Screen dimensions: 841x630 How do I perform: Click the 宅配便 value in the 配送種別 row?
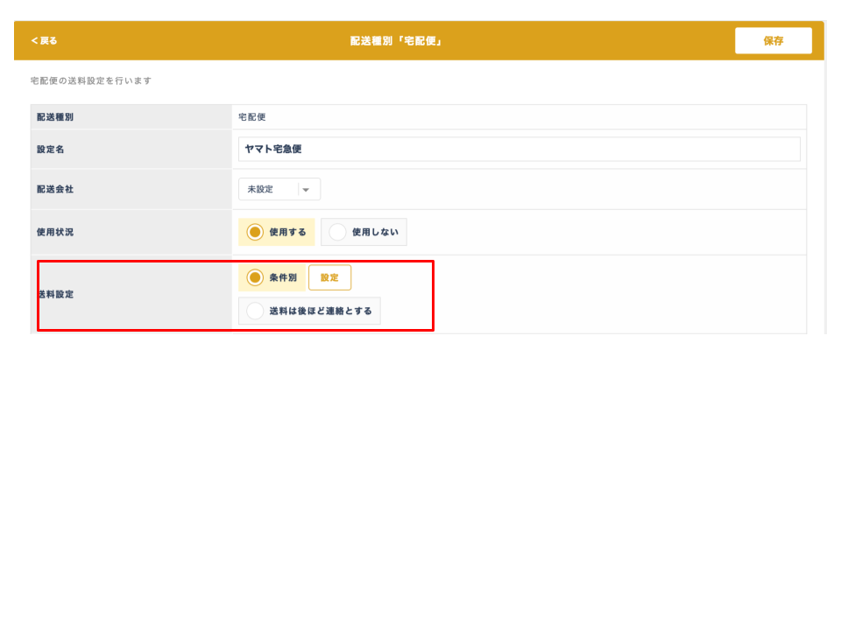pos(252,117)
